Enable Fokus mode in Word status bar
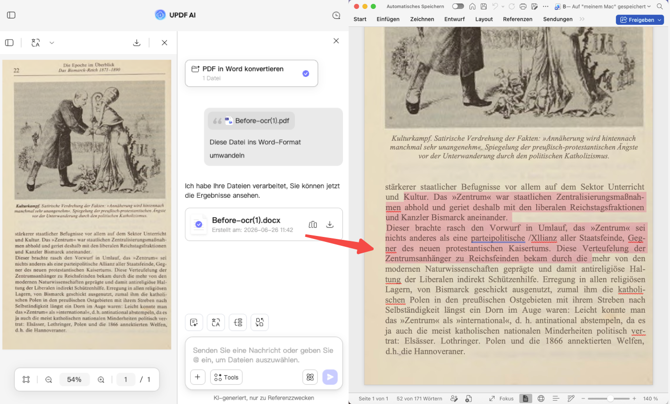The width and height of the screenshot is (670, 404). [502, 399]
